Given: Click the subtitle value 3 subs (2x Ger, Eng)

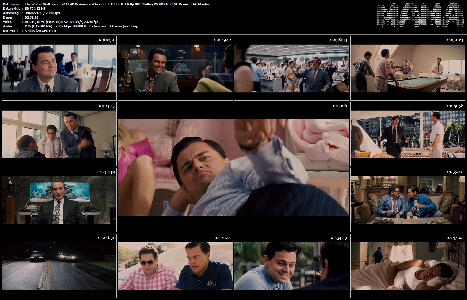Looking at the screenshot, I should 40,31.
